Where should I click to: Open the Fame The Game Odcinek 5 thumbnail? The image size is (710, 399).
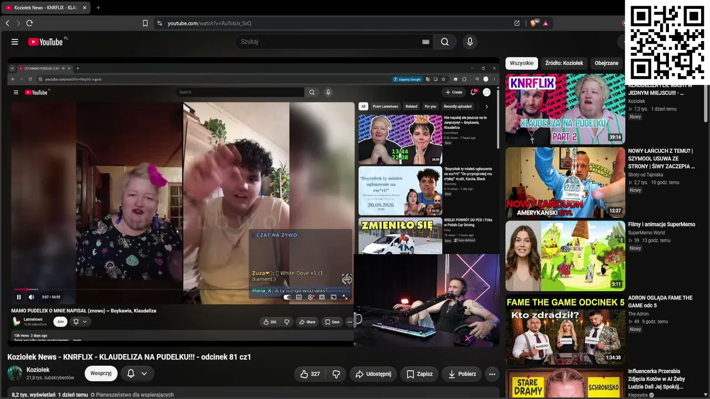click(x=565, y=330)
